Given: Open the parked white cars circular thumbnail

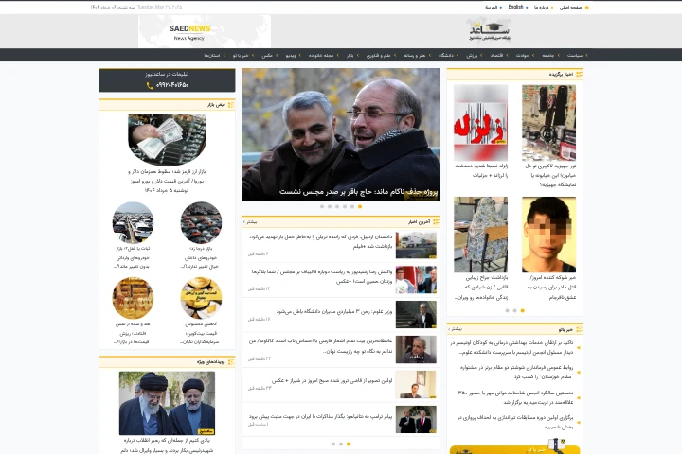Looking at the screenshot, I should [133, 222].
